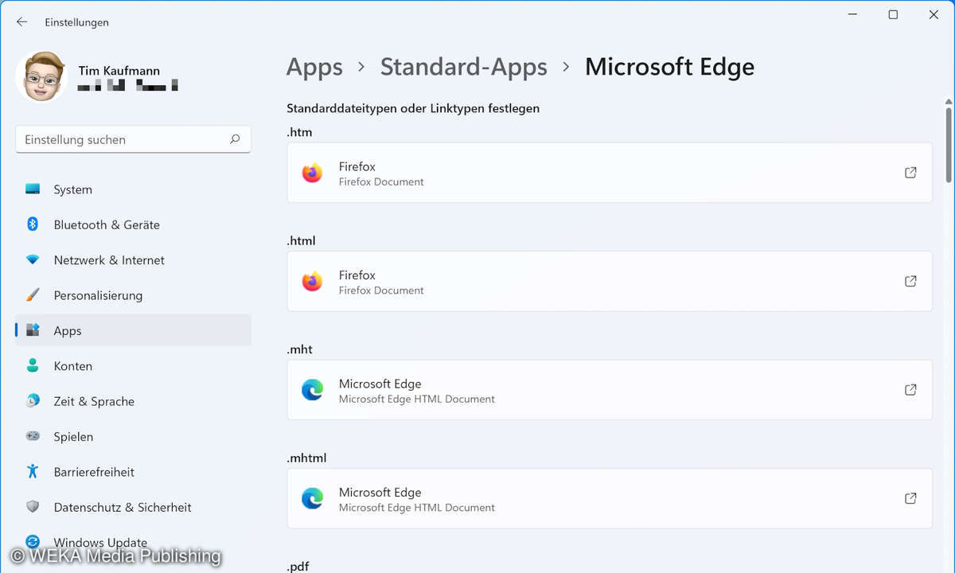Click the Apps sidebar icon

coord(33,330)
